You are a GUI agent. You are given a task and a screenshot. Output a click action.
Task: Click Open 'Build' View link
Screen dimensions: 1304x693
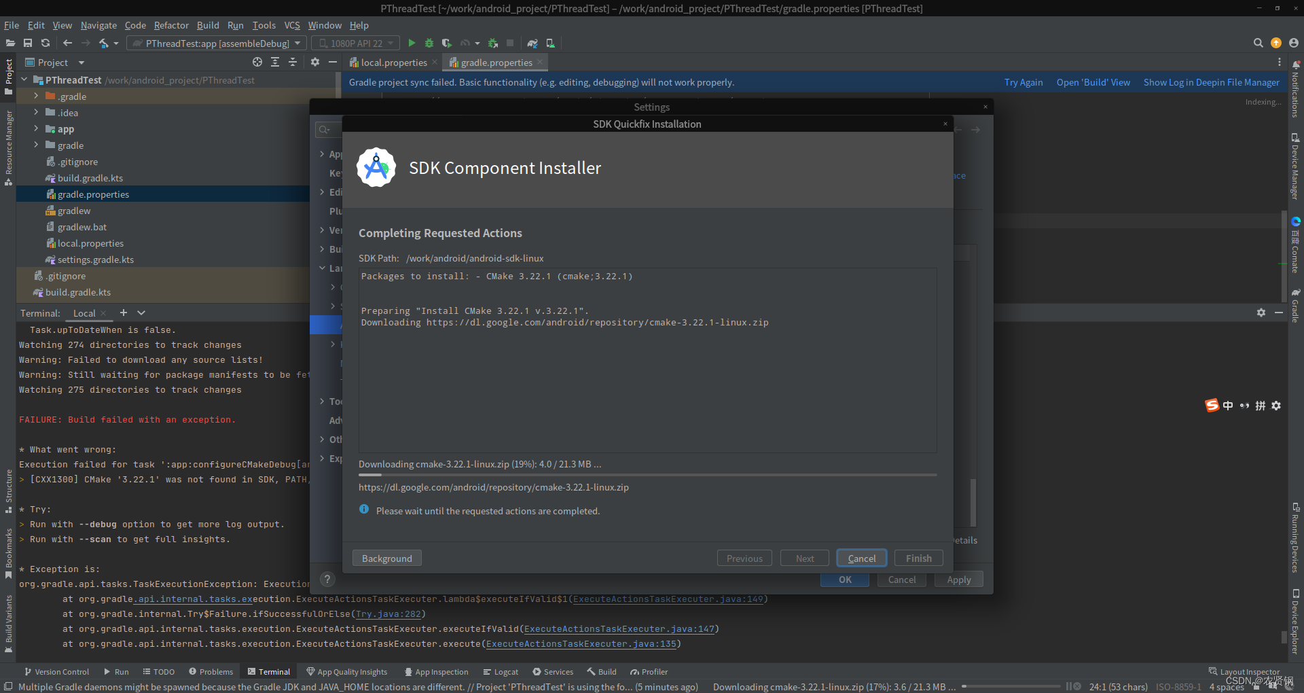(x=1093, y=82)
